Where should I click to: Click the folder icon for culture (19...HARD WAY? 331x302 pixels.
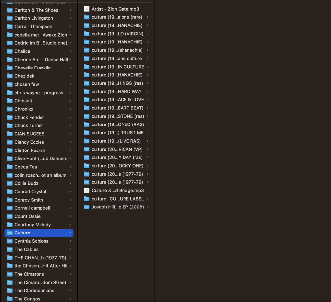pyautogui.click(x=87, y=92)
